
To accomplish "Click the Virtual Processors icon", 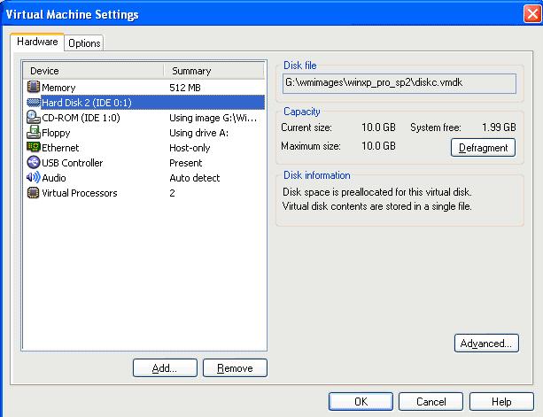I will tap(34, 193).
